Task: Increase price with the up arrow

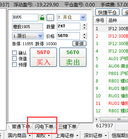Action: pyautogui.click(x=84, y=34)
